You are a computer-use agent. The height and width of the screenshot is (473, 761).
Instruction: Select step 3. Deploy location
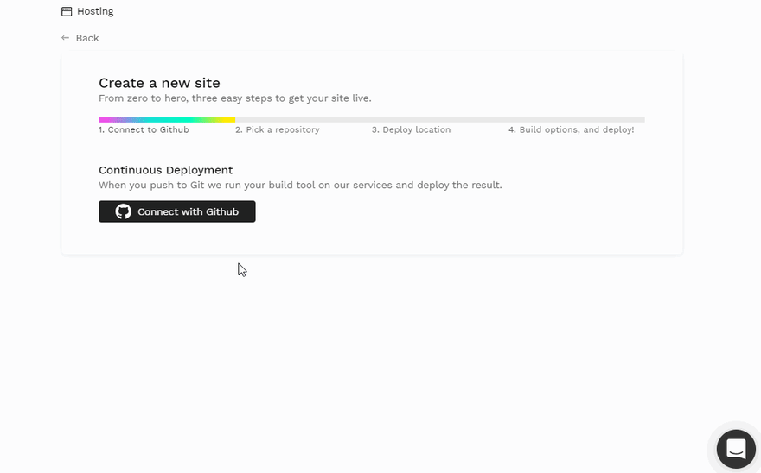pyautogui.click(x=411, y=129)
